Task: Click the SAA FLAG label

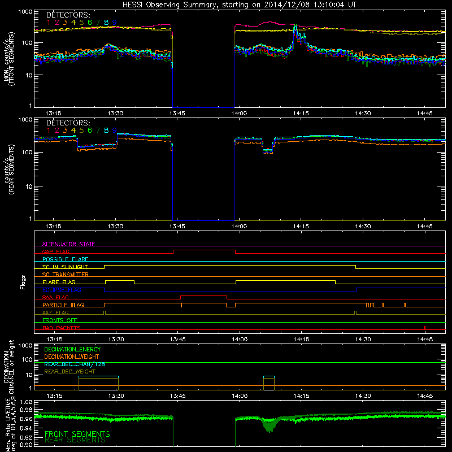Action: (55, 297)
